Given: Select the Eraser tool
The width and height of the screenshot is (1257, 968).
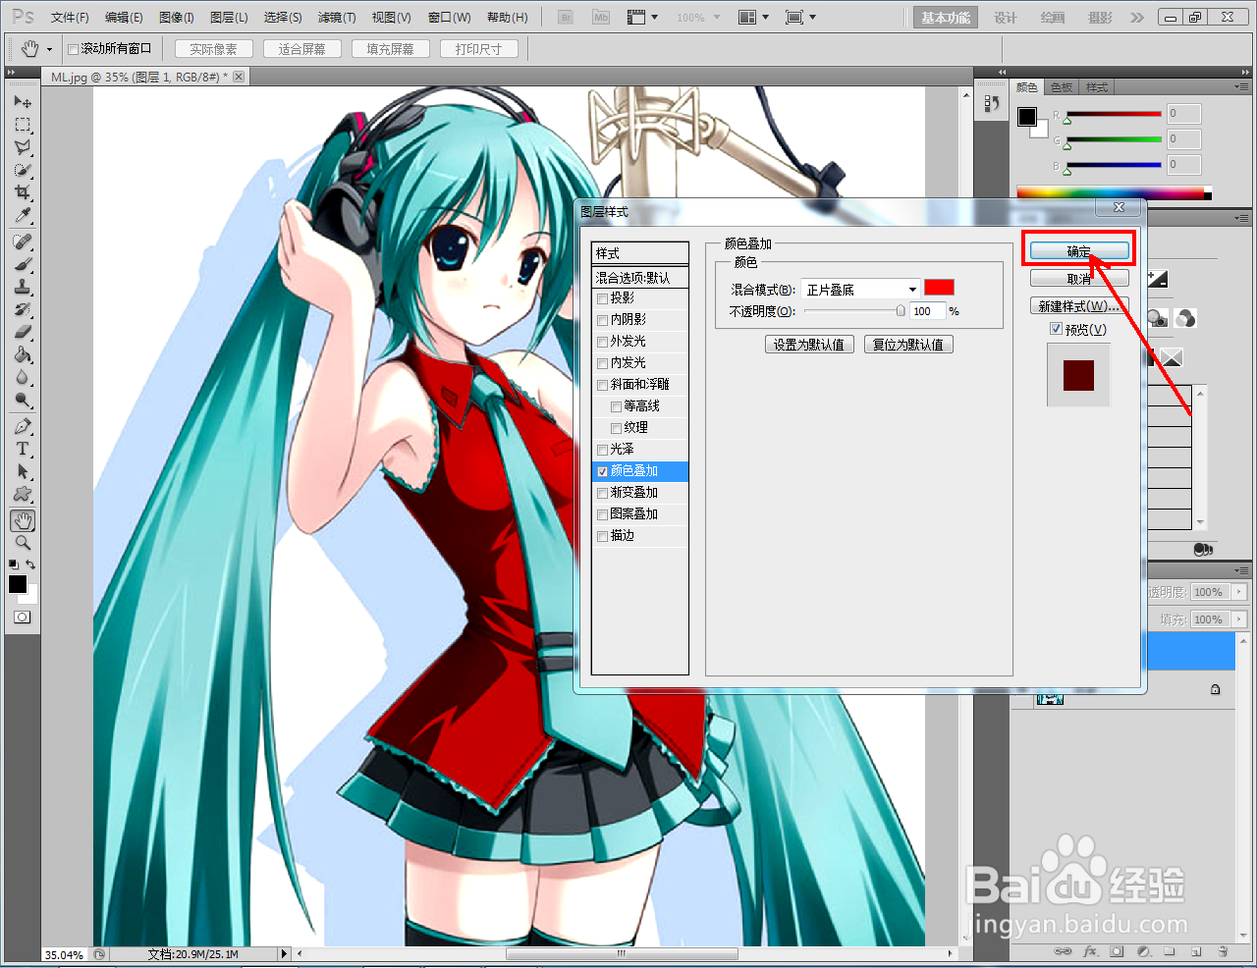Looking at the screenshot, I should click(23, 332).
